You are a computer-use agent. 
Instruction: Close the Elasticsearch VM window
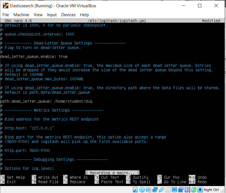(216, 6)
